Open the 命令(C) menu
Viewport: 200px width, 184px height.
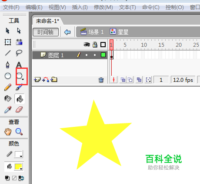[151, 7]
